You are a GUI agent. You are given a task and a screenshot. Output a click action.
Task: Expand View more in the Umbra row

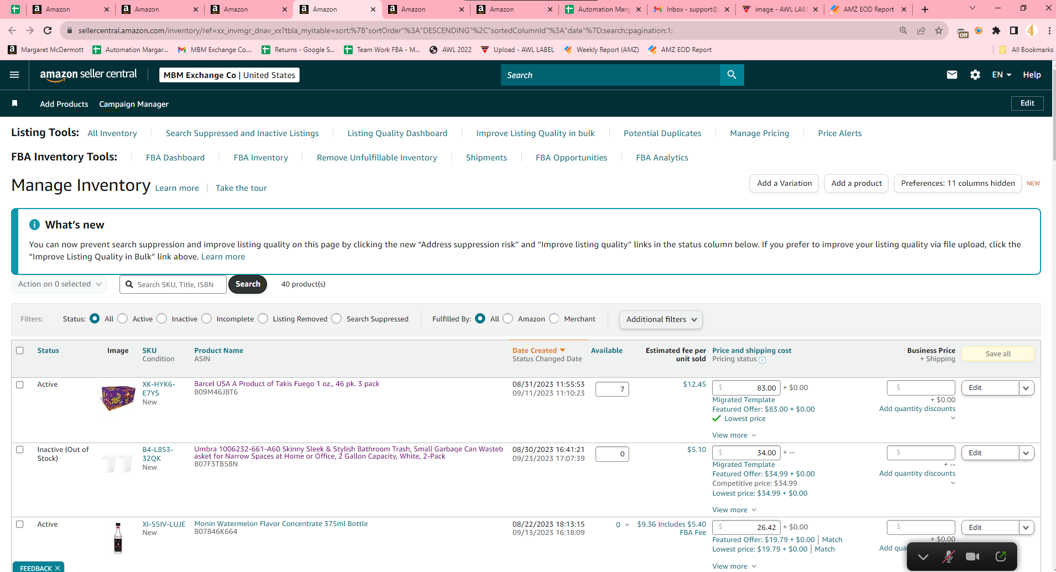(x=734, y=510)
